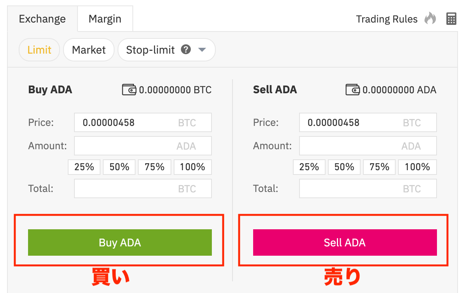Select the Stop-limit order type
This screenshot has height=293, width=465.
click(x=150, y=50)
